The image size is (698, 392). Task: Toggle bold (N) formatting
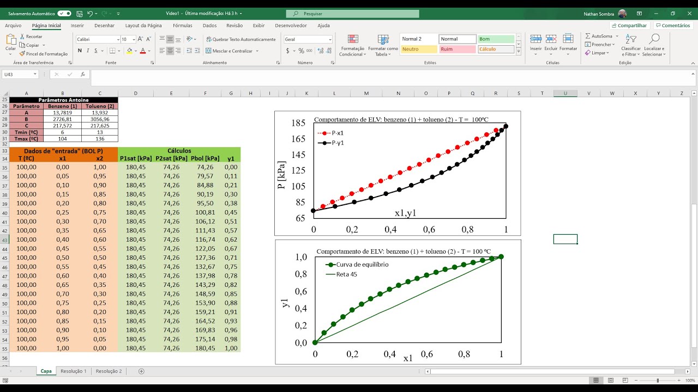pyautogui.click(x=80, y=51)
